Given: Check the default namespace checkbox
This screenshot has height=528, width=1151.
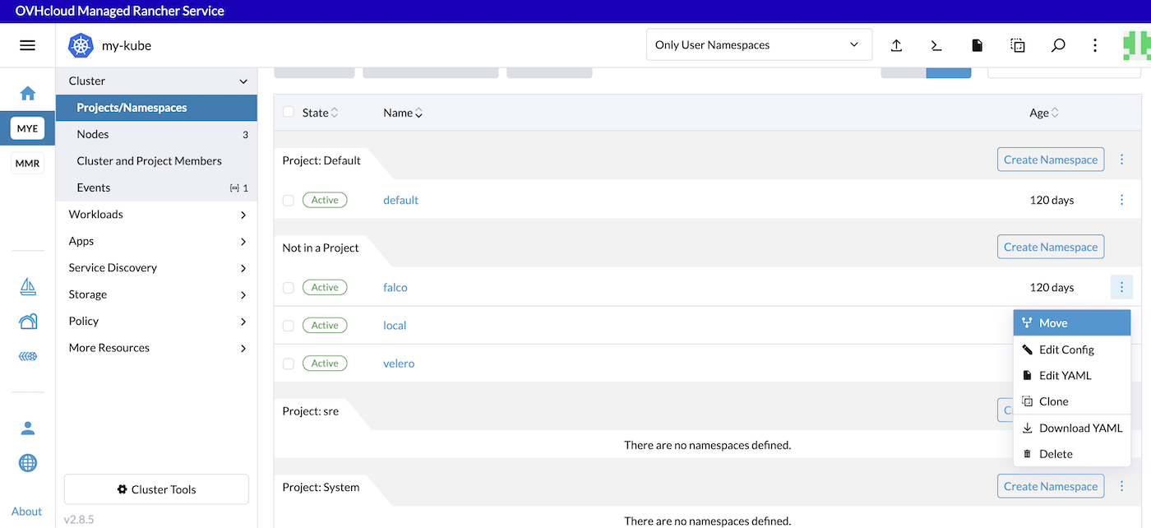Looking at the screenshot, I should tap(288, 199).
